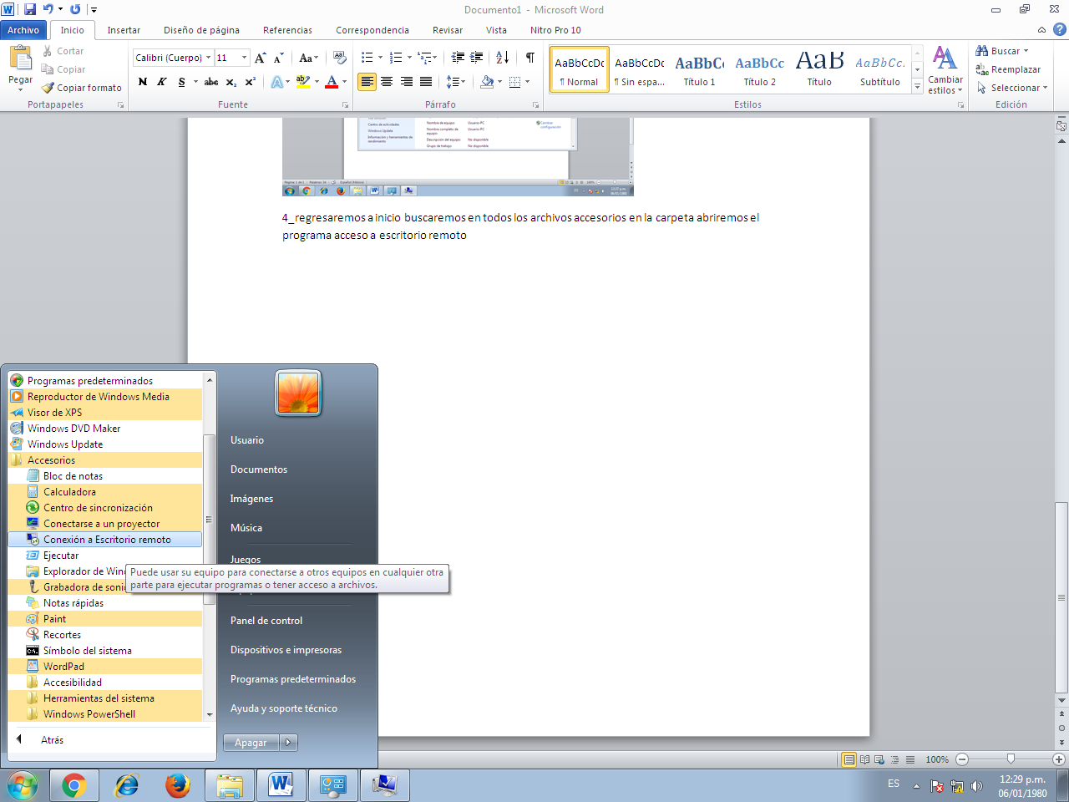Screen dimensions: 1069x802
Task: Switch to Diseño de página tab
Action: [201, 29]
